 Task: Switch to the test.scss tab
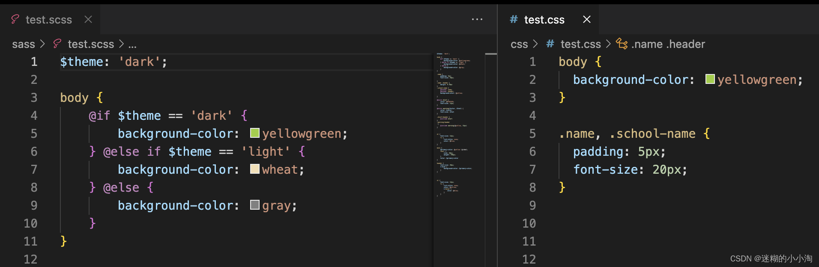[x=49, y=20]
